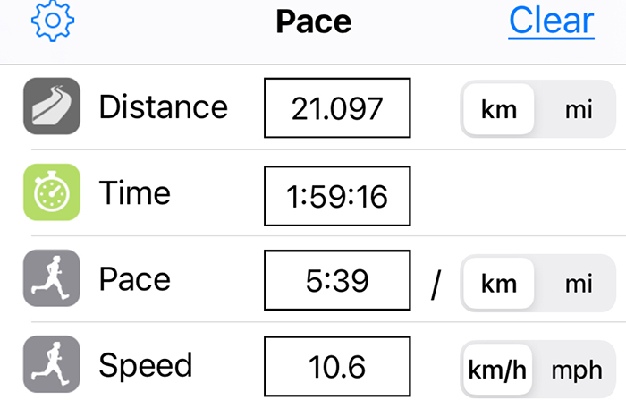Tap the Distance label text
Screen dimensions: 626x400
point(164,106)
